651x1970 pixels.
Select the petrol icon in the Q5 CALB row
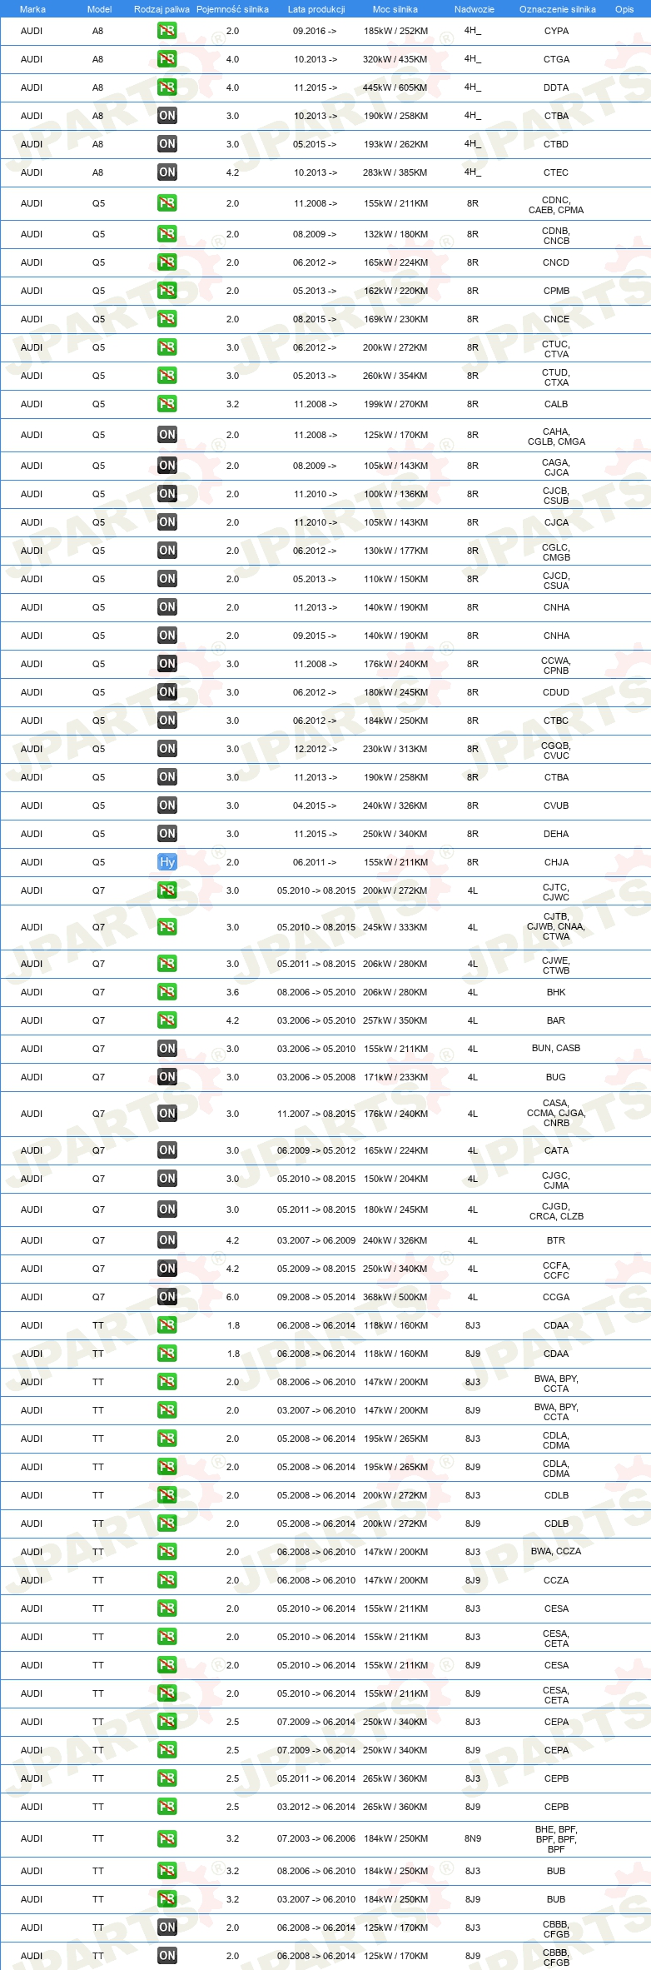click(x=167, y=404)
